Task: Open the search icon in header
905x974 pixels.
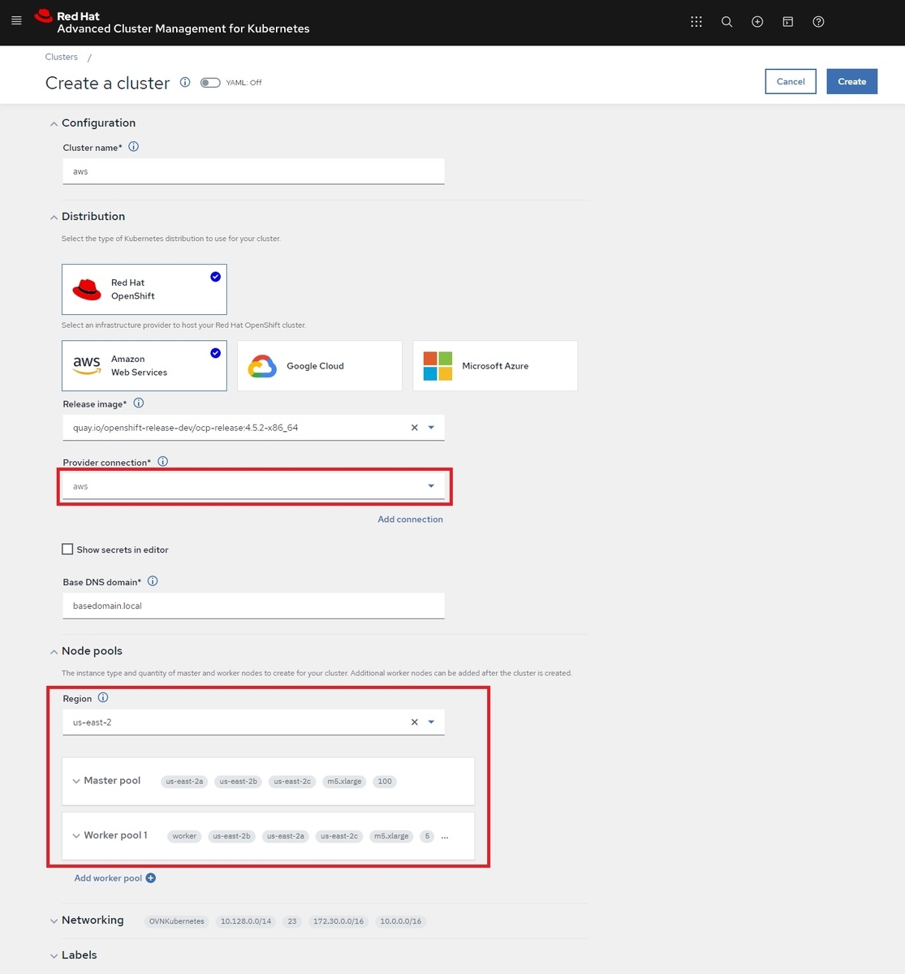Action: [727, 22]
